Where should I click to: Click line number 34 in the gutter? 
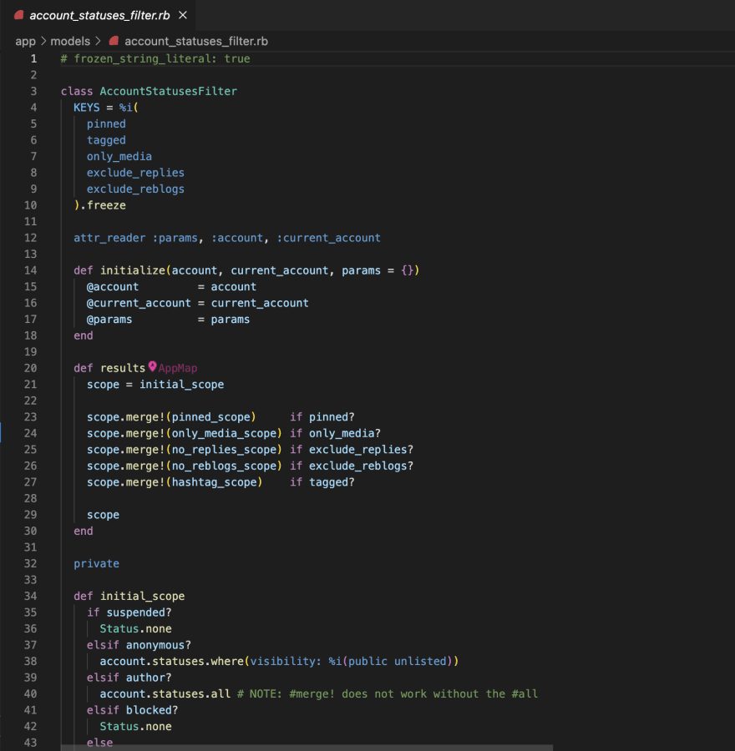(x=30, y=596)
